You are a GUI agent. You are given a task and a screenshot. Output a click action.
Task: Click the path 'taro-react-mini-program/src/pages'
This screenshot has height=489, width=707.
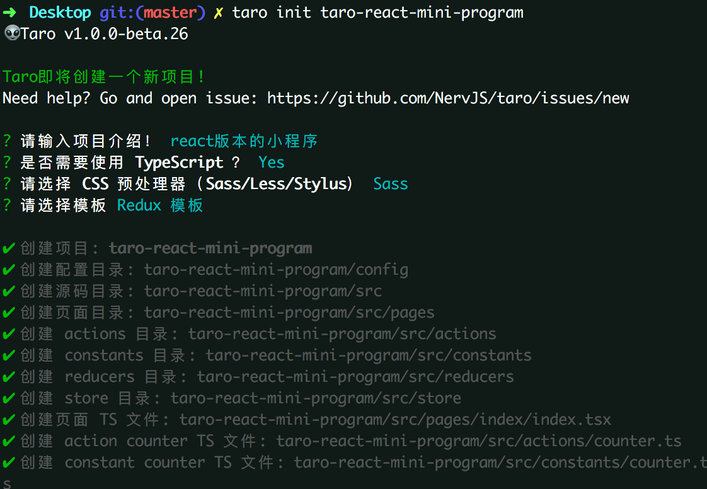click(289, 313)
